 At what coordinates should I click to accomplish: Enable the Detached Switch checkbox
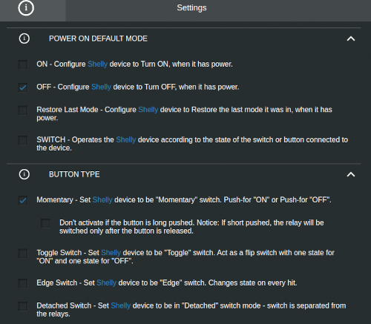23,306
